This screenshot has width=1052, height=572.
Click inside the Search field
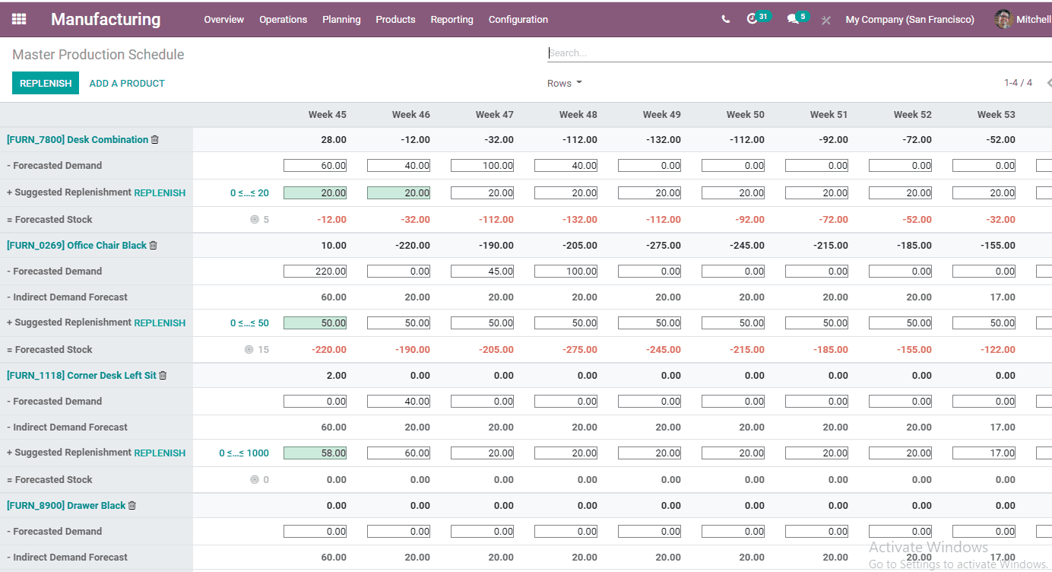[684, 52]
